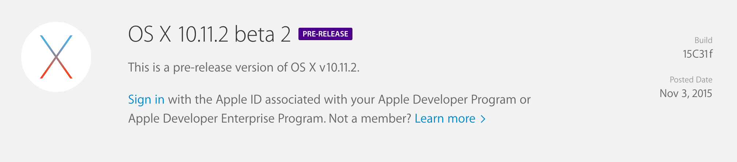This screenshot has width=737, height=162.
Task: Open the Sign in link
Action: point(146,100)
